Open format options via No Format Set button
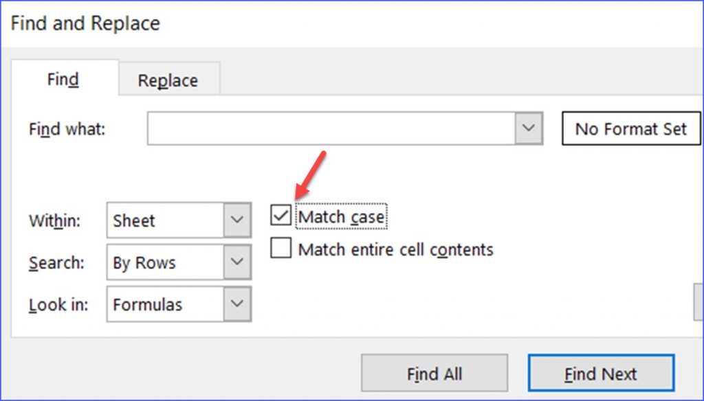Image resolution: width=704 pixels, height=401 pixels. tap(630, 128)
